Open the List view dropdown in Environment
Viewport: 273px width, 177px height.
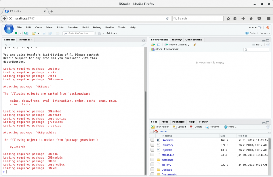(x=257, y=45)
